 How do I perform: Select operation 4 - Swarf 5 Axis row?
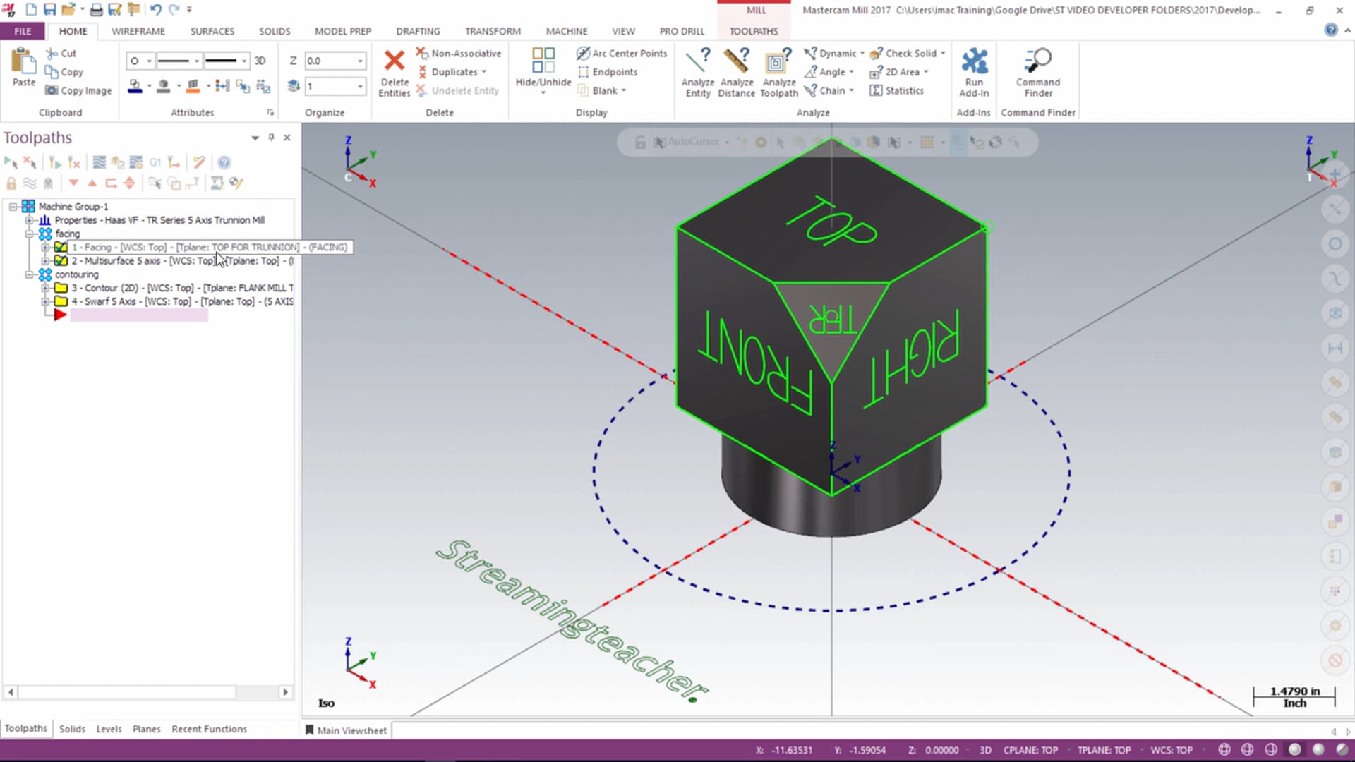[182, 301]
